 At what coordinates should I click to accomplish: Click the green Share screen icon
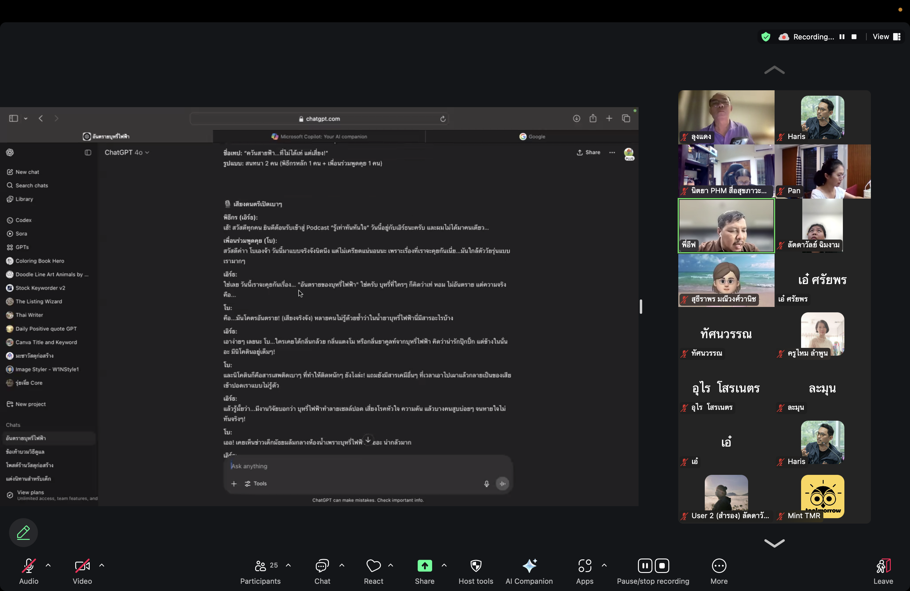pyautogui.click(x=424, y=566)
